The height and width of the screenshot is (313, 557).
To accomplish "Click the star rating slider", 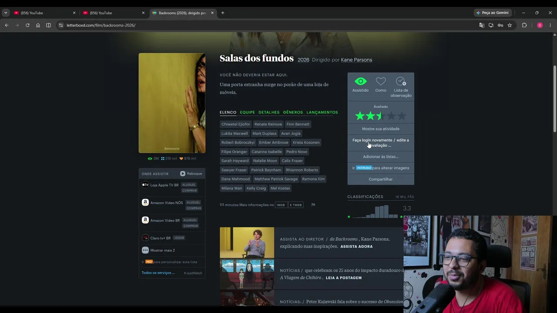I will point(381,116).
